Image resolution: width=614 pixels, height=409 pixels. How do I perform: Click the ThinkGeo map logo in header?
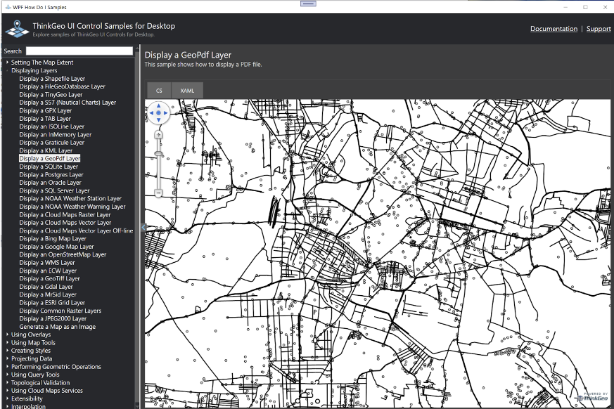[17, 29]
